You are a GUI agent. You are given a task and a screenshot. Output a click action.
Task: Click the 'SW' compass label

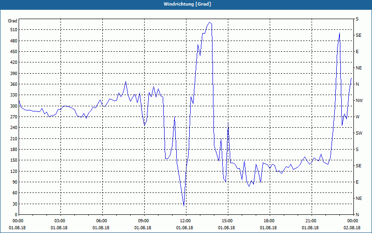coord(359,133)
